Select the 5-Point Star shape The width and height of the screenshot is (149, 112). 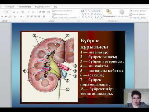pos(98,17)
